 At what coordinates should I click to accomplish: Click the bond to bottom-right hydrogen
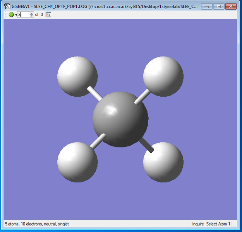[147, 145]
